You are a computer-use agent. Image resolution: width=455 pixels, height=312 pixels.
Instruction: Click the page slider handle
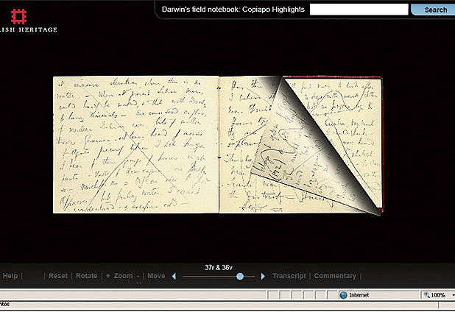[240, 276]
